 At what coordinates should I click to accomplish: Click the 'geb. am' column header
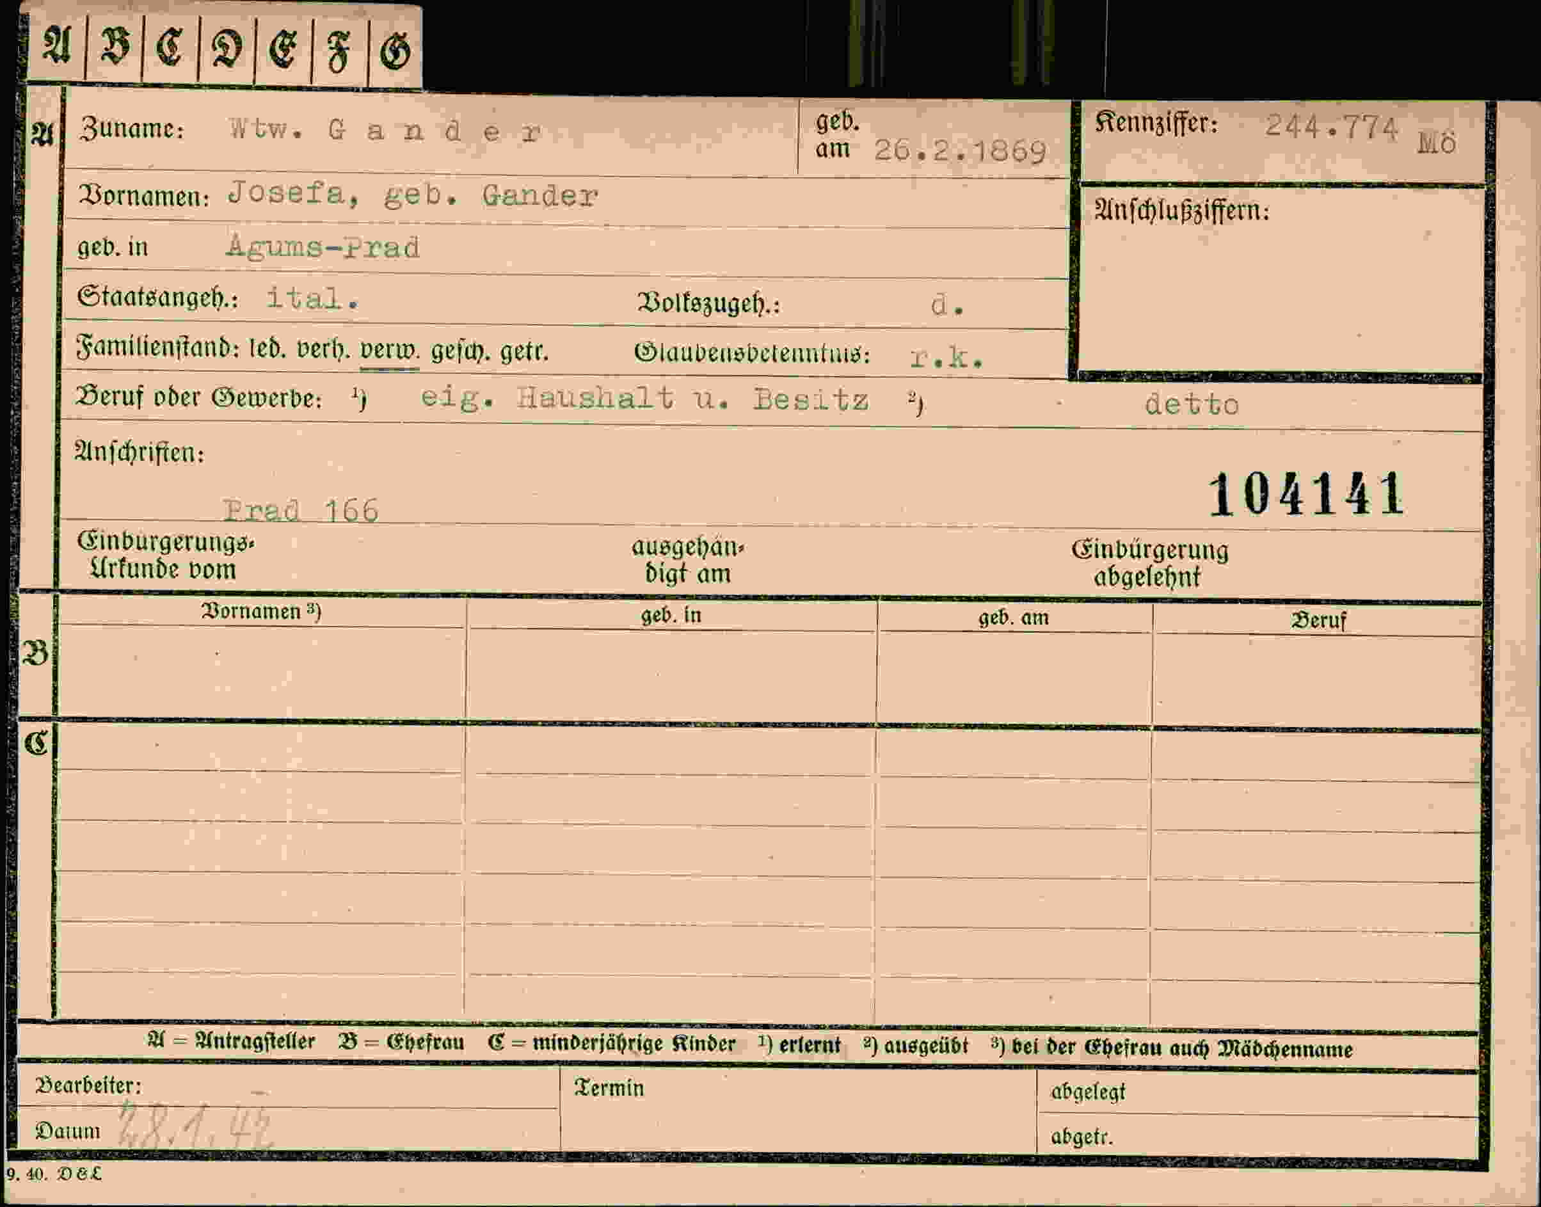pos(1013,618)
